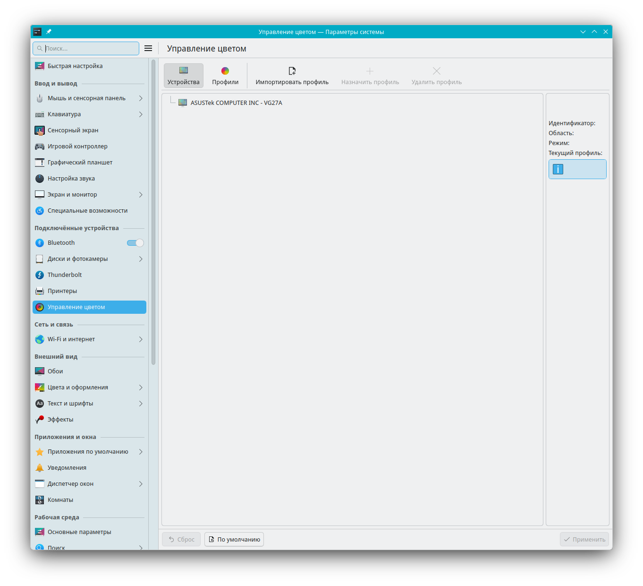This screenshot has width=643, height=586.
Task: Expand the Клавиатура submenu chevron
Action: (141, 114)
